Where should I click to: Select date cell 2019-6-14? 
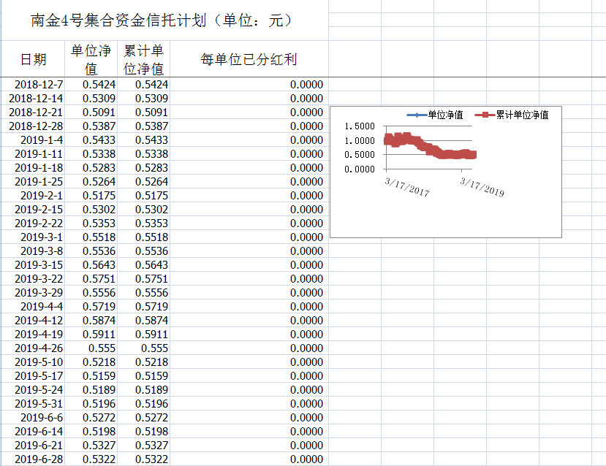[33, 432]
